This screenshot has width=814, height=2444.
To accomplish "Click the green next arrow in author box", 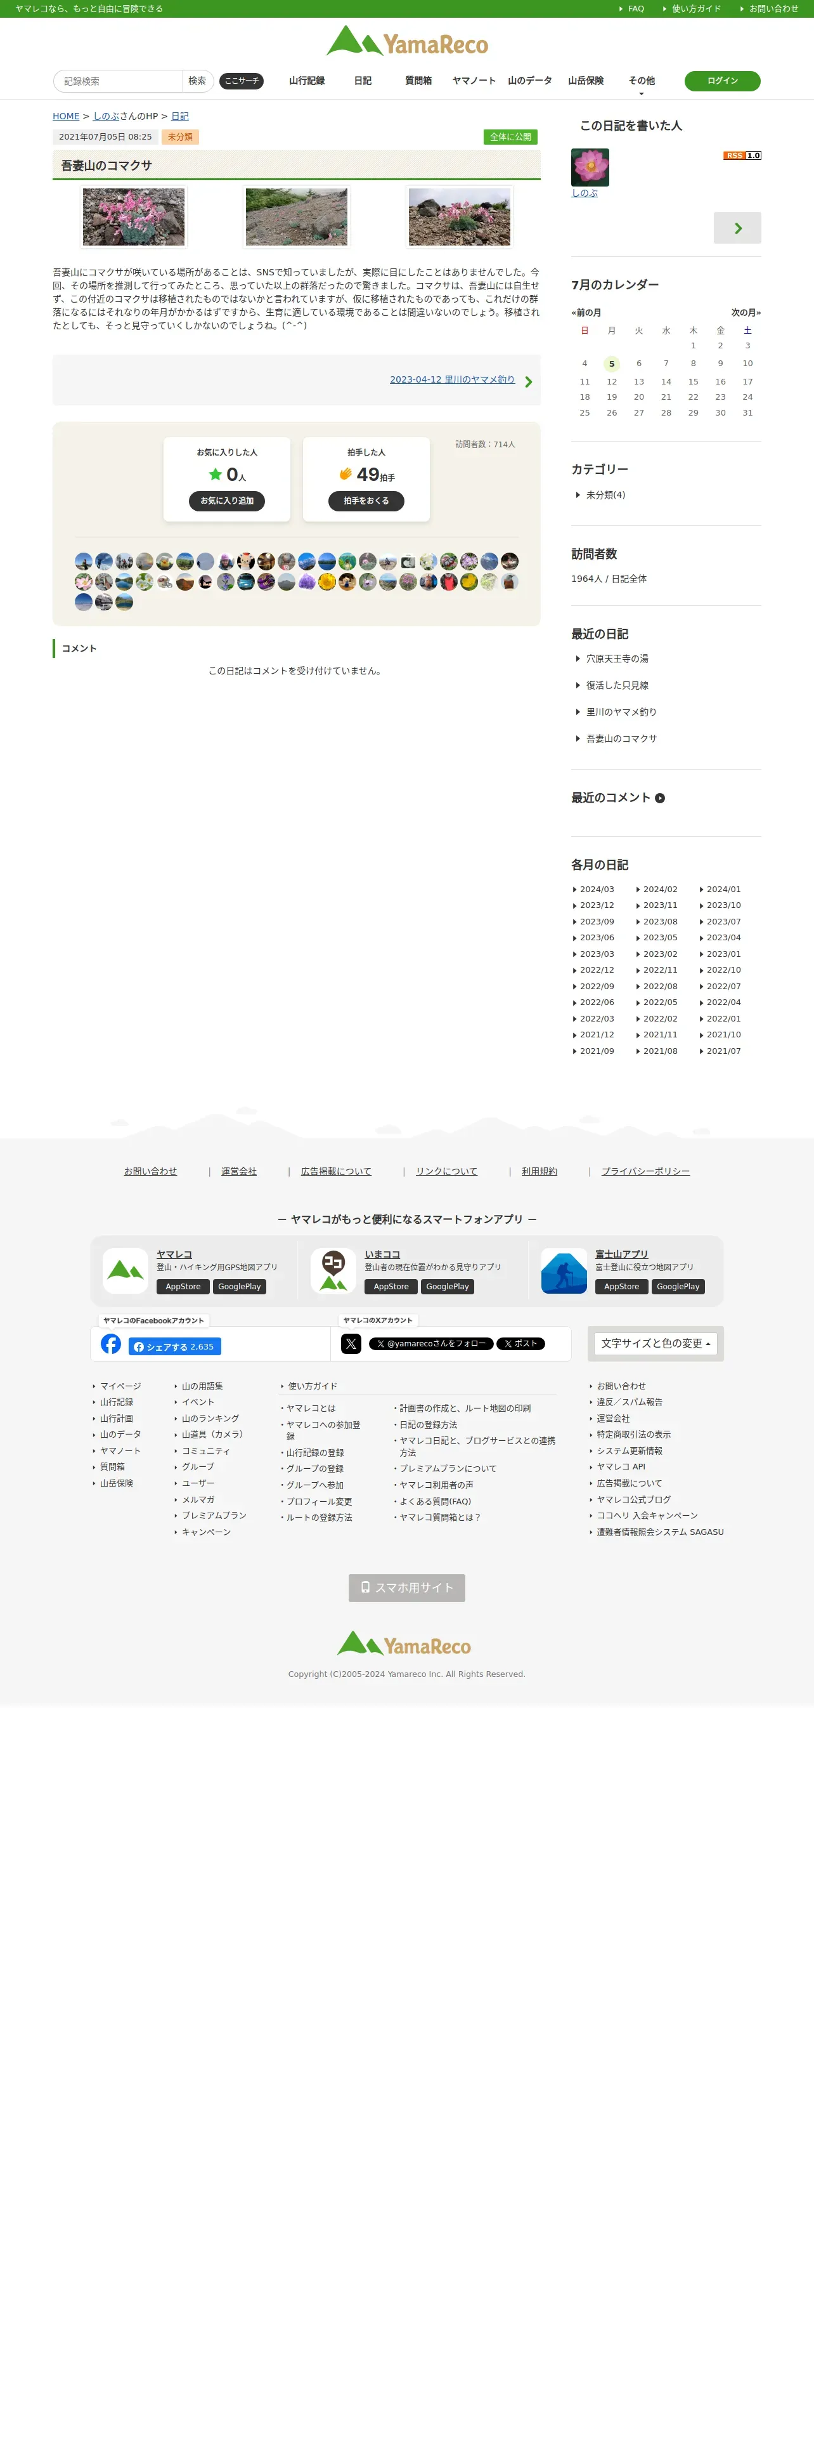I will [x=737, y=228].
